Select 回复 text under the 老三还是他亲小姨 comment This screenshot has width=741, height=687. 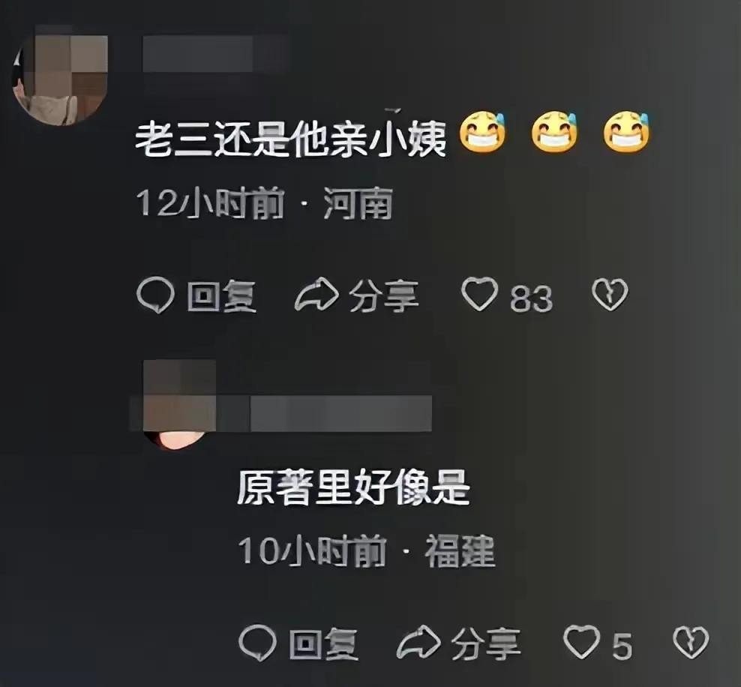(x=222, y=296)
